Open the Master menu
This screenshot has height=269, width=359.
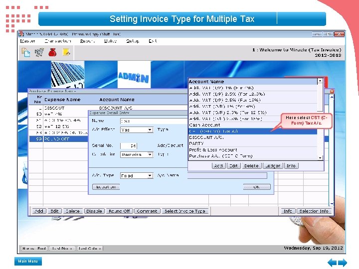coord(27,41)
